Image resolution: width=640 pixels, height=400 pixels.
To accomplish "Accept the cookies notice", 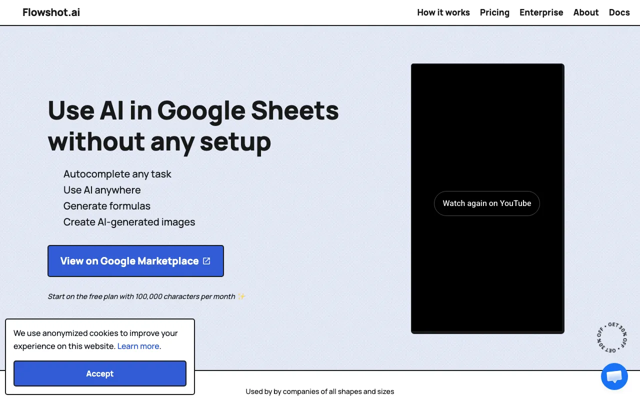I will tap(100, 373).
